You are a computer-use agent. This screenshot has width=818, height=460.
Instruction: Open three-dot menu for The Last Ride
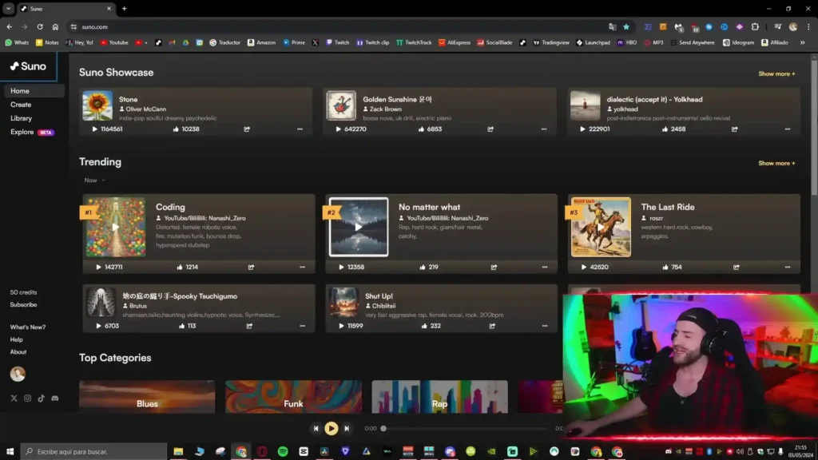tap(787, 268)
